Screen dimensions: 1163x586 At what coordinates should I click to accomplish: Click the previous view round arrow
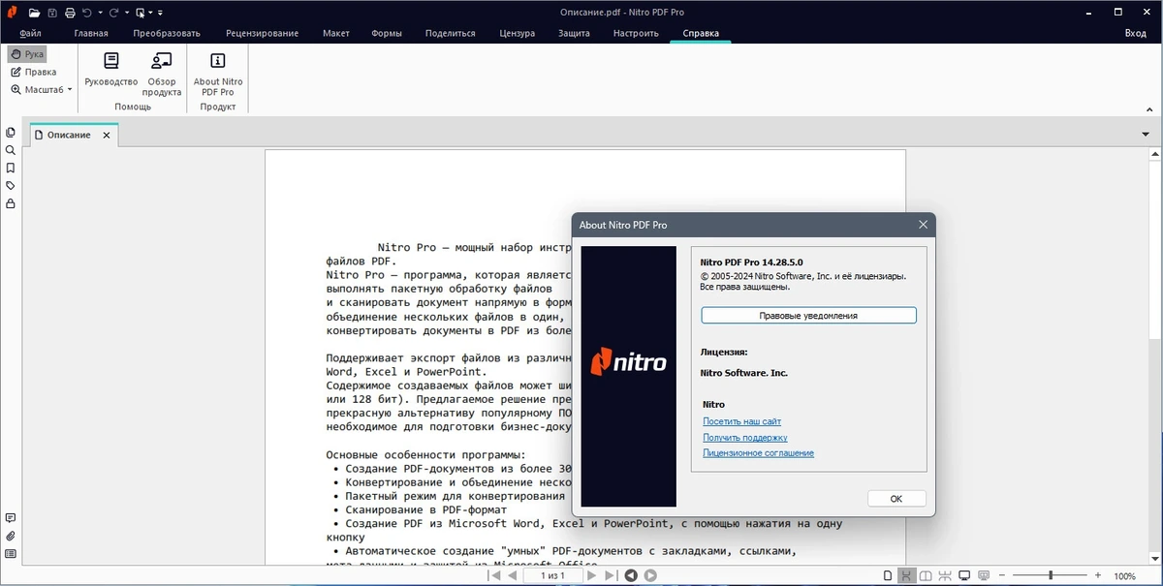coord(631,575)
